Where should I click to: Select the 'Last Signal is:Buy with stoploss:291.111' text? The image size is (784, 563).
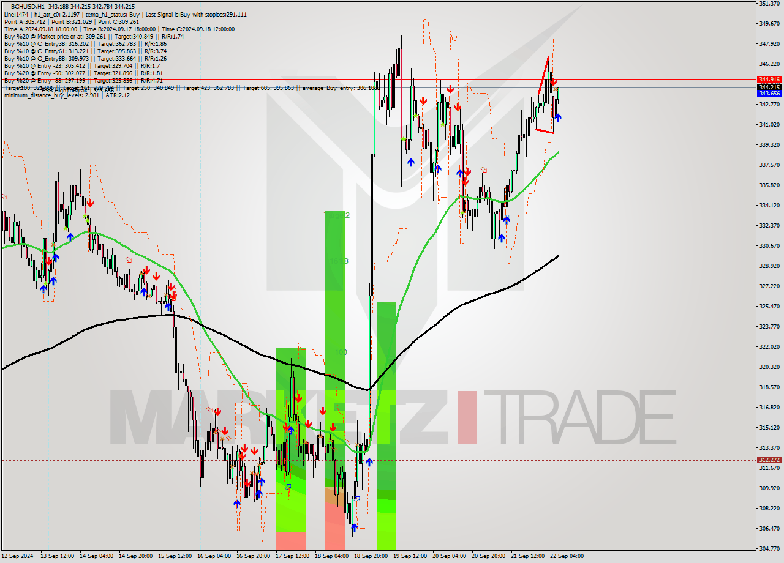196,14
